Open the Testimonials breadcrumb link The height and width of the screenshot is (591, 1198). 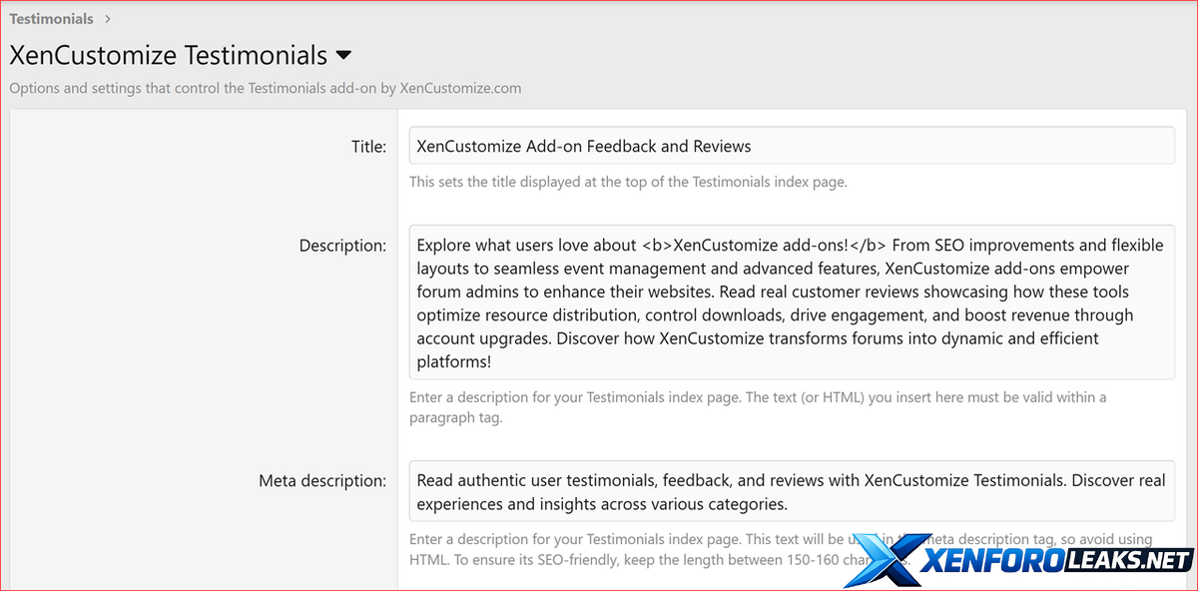(51, 19)
